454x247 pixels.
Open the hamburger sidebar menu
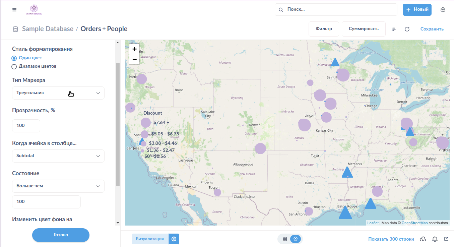point(14,10)
